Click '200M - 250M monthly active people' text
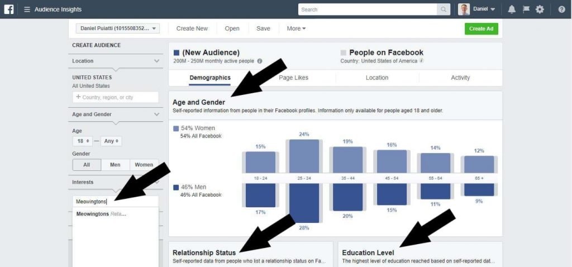Image resolution: width=572 pixels, height=267 pixels. 214,61
